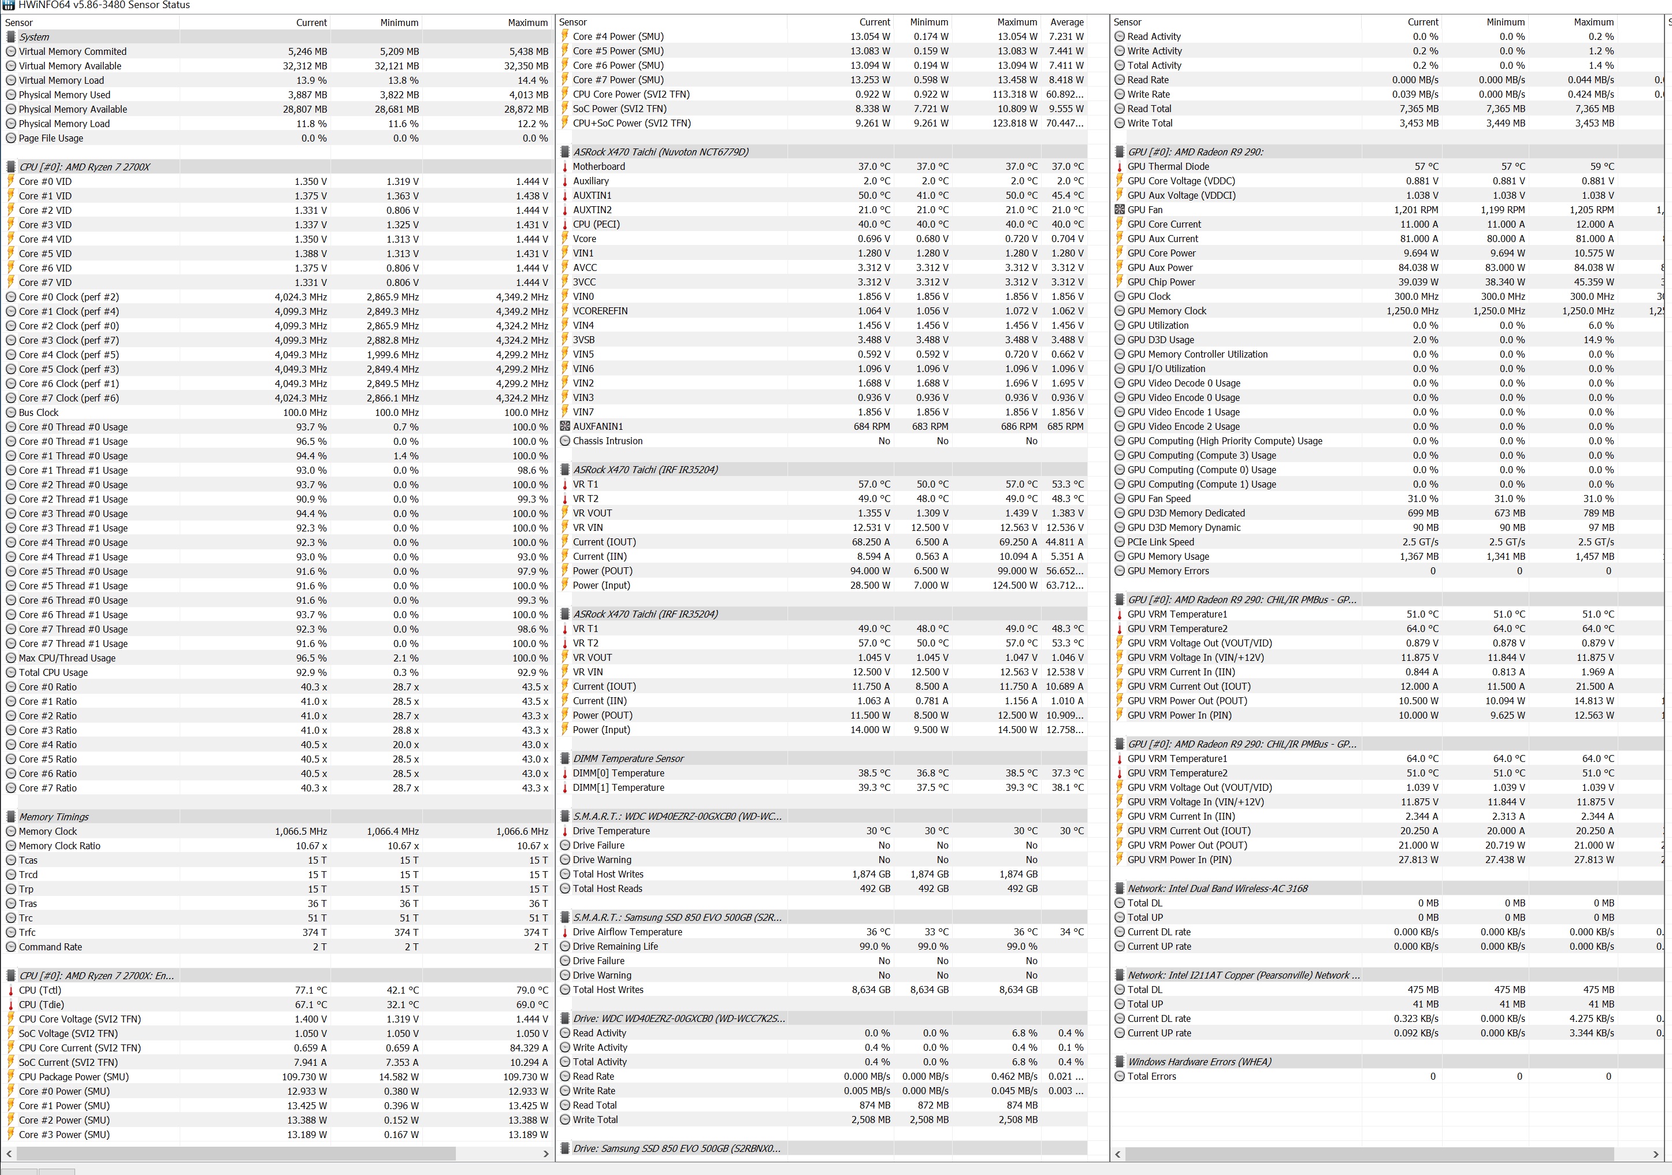
Task: Select the Total CPU Usage sensor row
Action: click(x=53, y=672)
